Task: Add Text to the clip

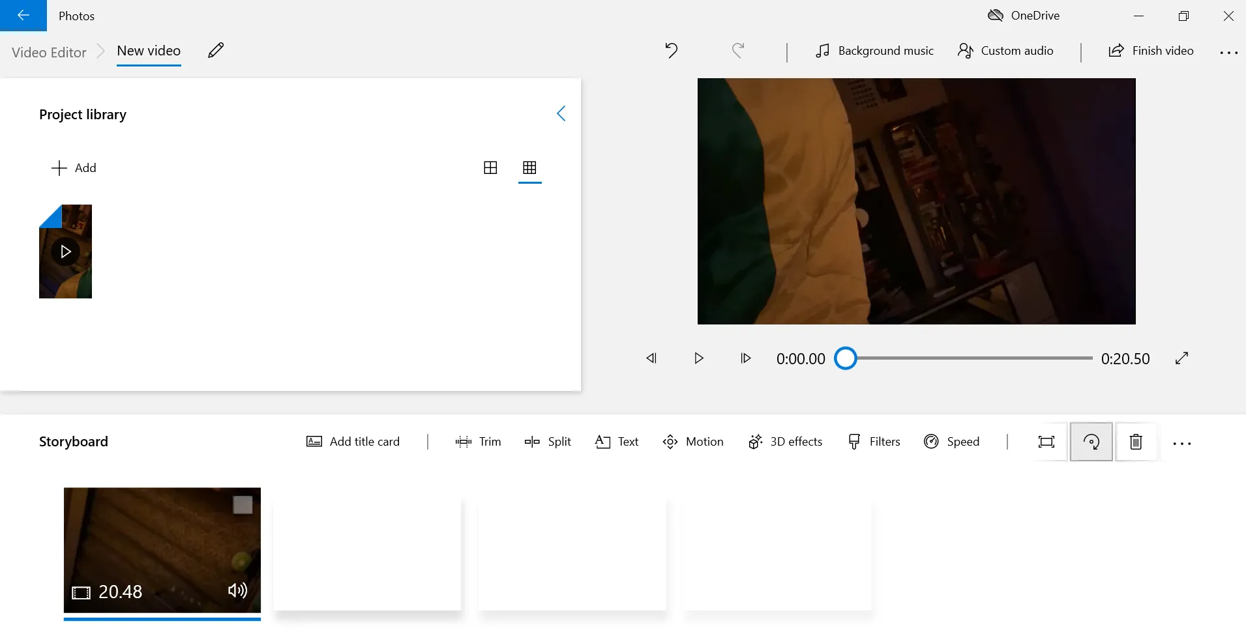Action: (617, 442)
